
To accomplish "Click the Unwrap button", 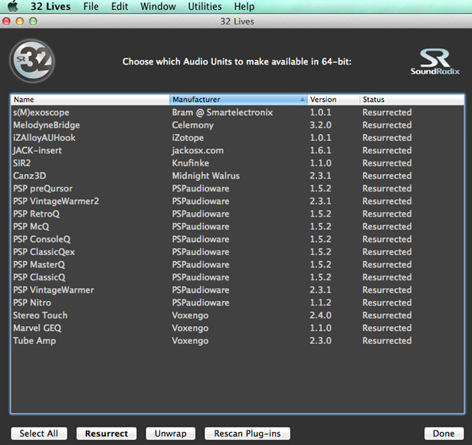I will 171,434.
